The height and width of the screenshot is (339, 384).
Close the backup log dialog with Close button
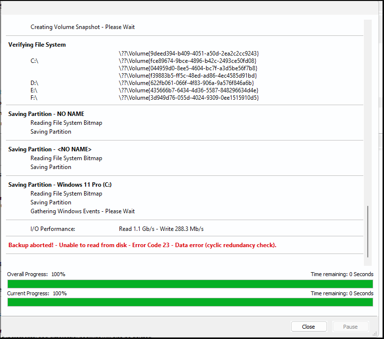pos(309,327)
